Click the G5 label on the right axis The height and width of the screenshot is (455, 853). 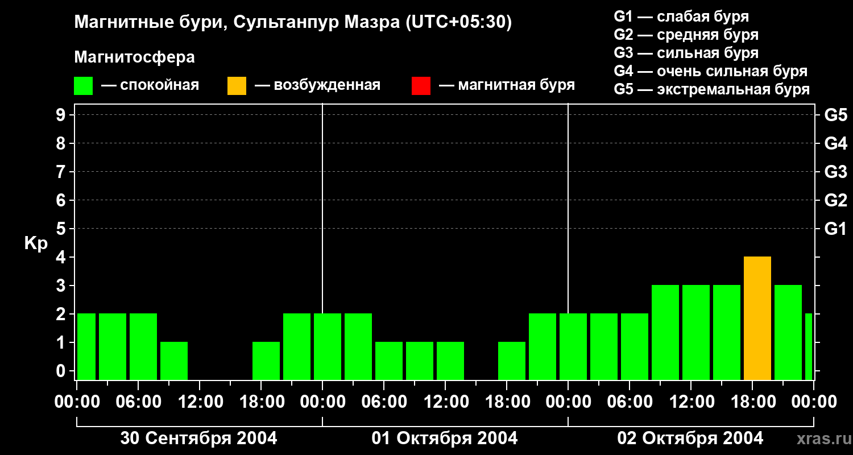click(x=835, y=115)
